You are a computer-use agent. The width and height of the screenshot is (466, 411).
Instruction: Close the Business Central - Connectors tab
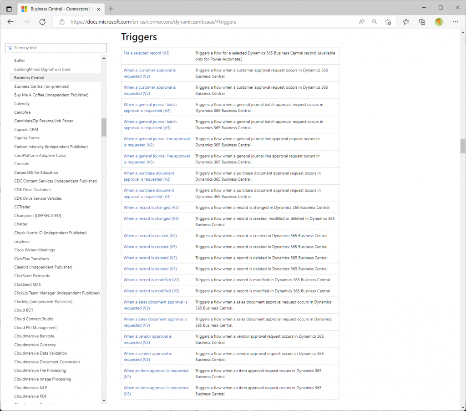99,9
